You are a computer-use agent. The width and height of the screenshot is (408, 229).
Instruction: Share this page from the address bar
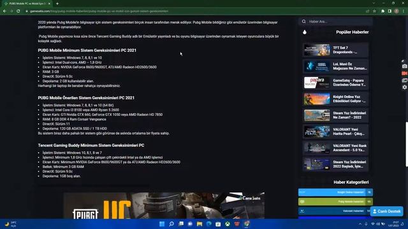(367, 11)
